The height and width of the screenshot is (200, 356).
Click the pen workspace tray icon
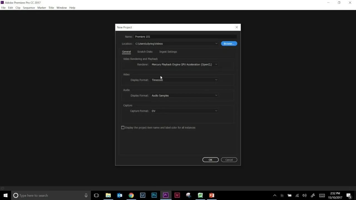313,195
